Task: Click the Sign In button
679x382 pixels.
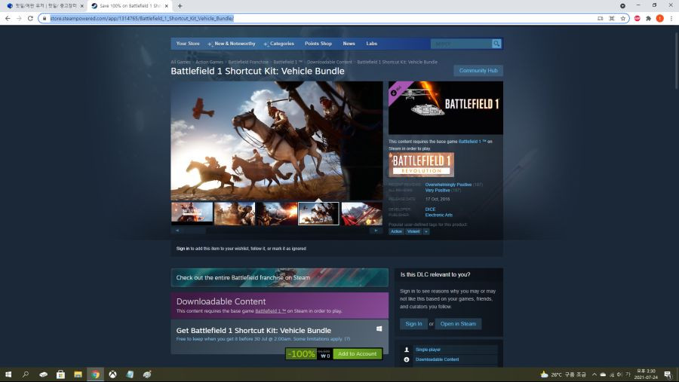Action: (413, 323)
